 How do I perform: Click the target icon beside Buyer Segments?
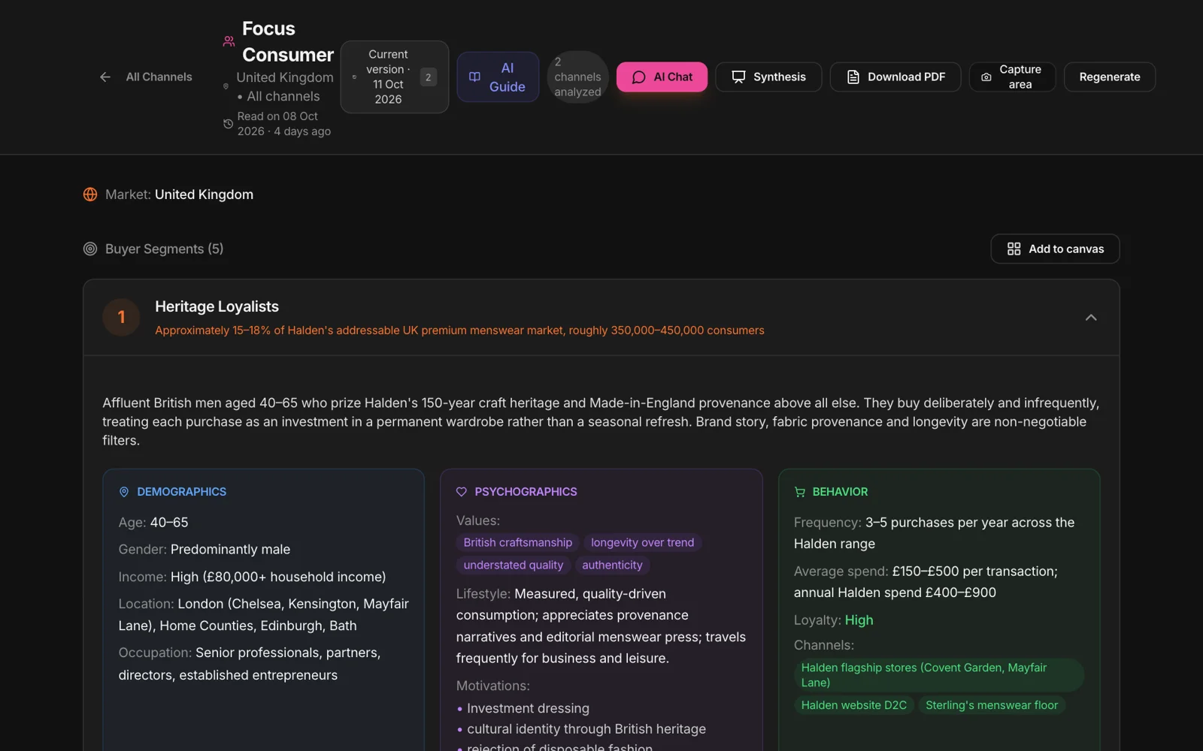90,249
